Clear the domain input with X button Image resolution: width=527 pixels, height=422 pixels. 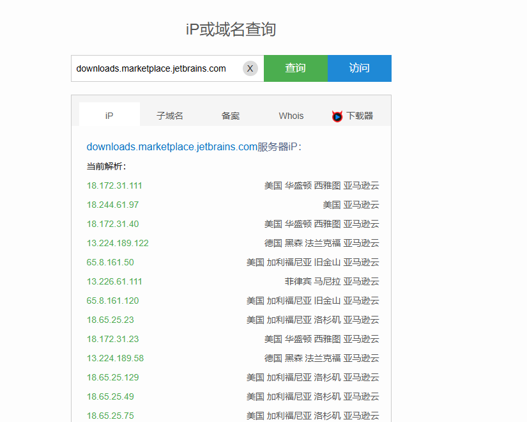coord(250,68)
